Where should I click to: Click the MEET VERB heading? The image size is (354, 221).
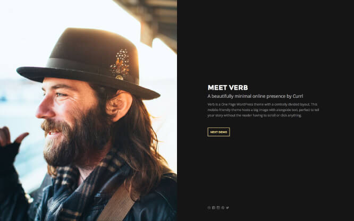pyautogui.click(x=227, y=88)
